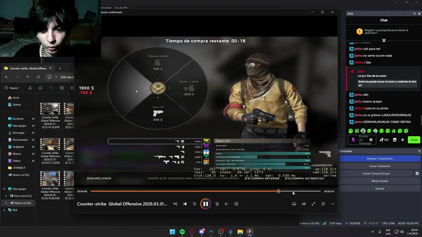This screenshot has width=422, height=237.
Task: Click Iniciar Cámara Virtual button
Action: (x=376, y=173)
